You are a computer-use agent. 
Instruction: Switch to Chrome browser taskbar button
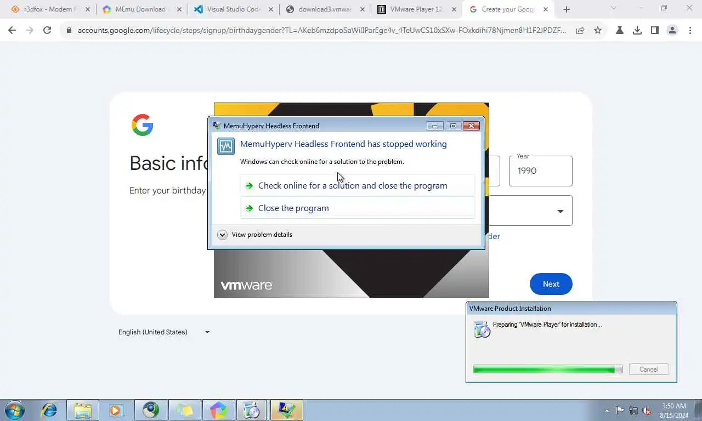click(150, 410)
